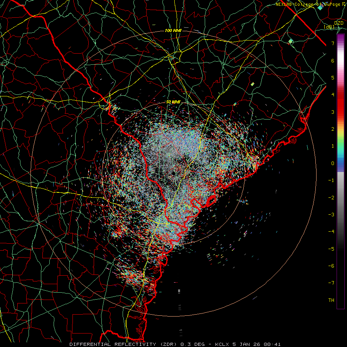Click the -4 scale label
This screenshot has height=347, width=347.
click(x=331, y=232)
